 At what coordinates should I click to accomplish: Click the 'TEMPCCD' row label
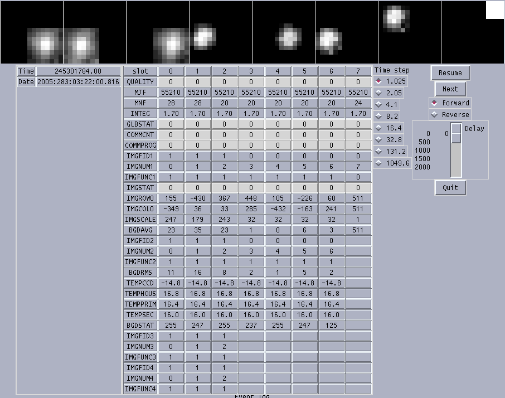[140, 283]
